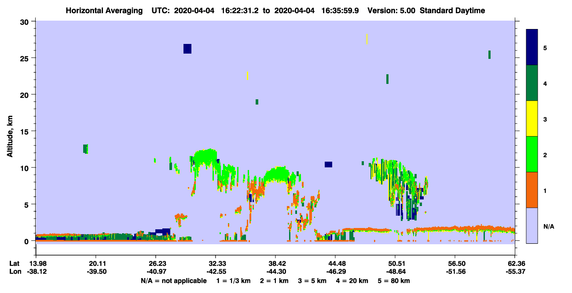Click the bright green level 2 colorbar segment
The image size is (572, 293).
tap(532, 154)
